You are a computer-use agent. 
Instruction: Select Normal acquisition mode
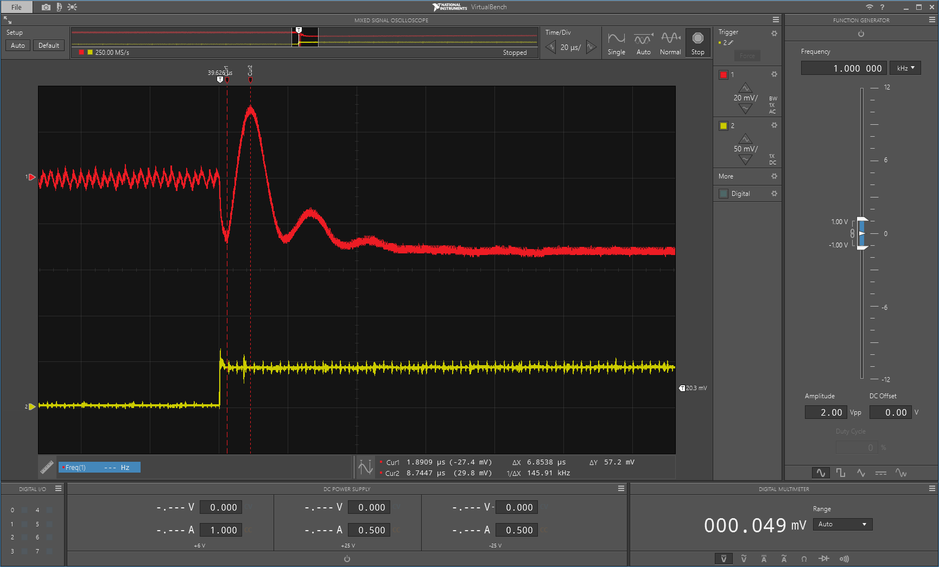[670, 43]
